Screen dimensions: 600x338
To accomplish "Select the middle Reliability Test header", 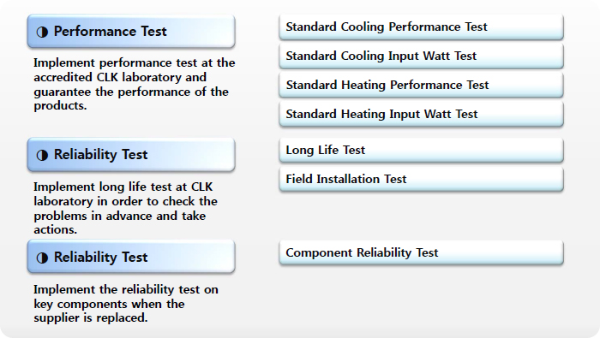I will 131,155.
